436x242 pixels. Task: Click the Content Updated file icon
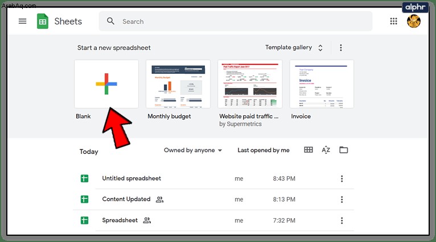(x=85, y=199)
